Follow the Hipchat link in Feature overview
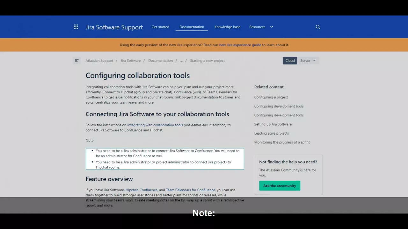 pos(132,190)
